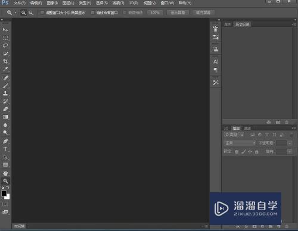Select the Horizontal Type tool

[x=5, y=149]
